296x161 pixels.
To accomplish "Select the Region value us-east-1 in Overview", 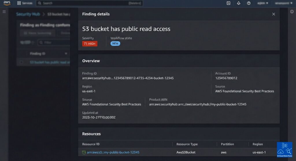I will (89, 91).
